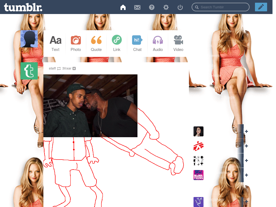
Task: Follow the red running figure blog with plus
Action: (x=246, y=146)
